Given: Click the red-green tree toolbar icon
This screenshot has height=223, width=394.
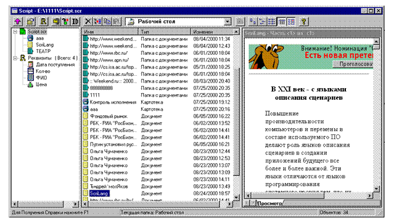Looking at the screenshot, I should [x=65, y=22].
